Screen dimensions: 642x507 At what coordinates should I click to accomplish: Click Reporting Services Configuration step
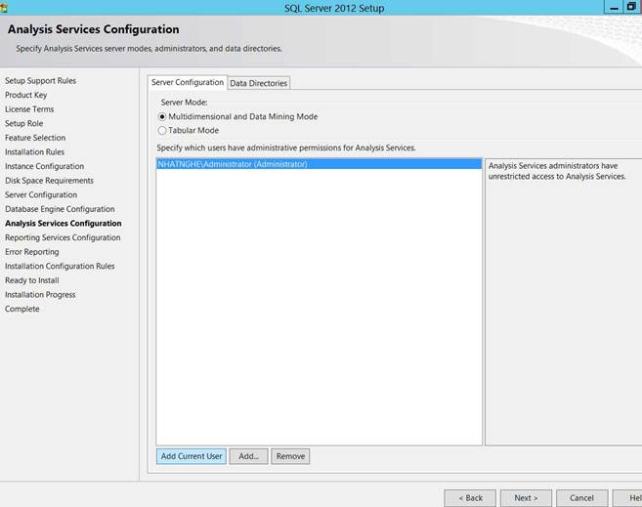[x=63, y=237]
